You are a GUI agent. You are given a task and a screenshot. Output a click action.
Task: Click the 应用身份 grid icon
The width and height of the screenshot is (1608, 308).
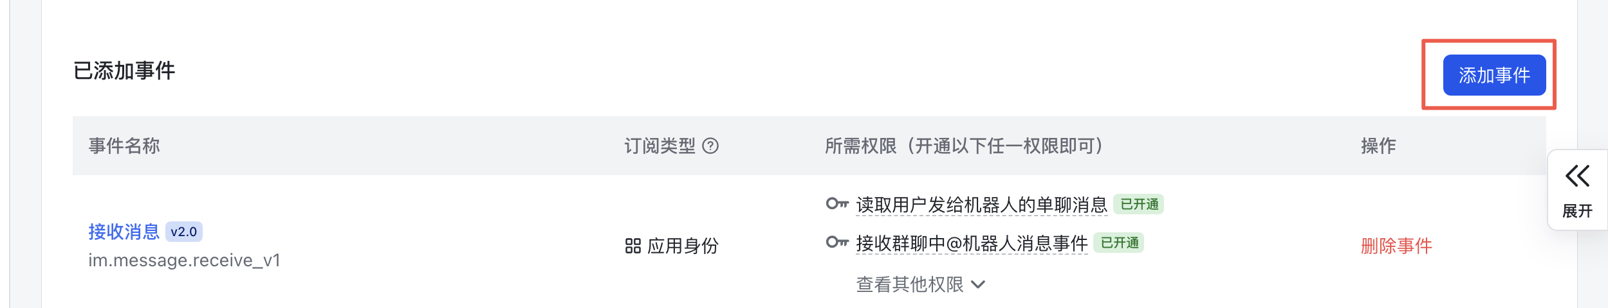pyautogui.click(x=633, y=246)
